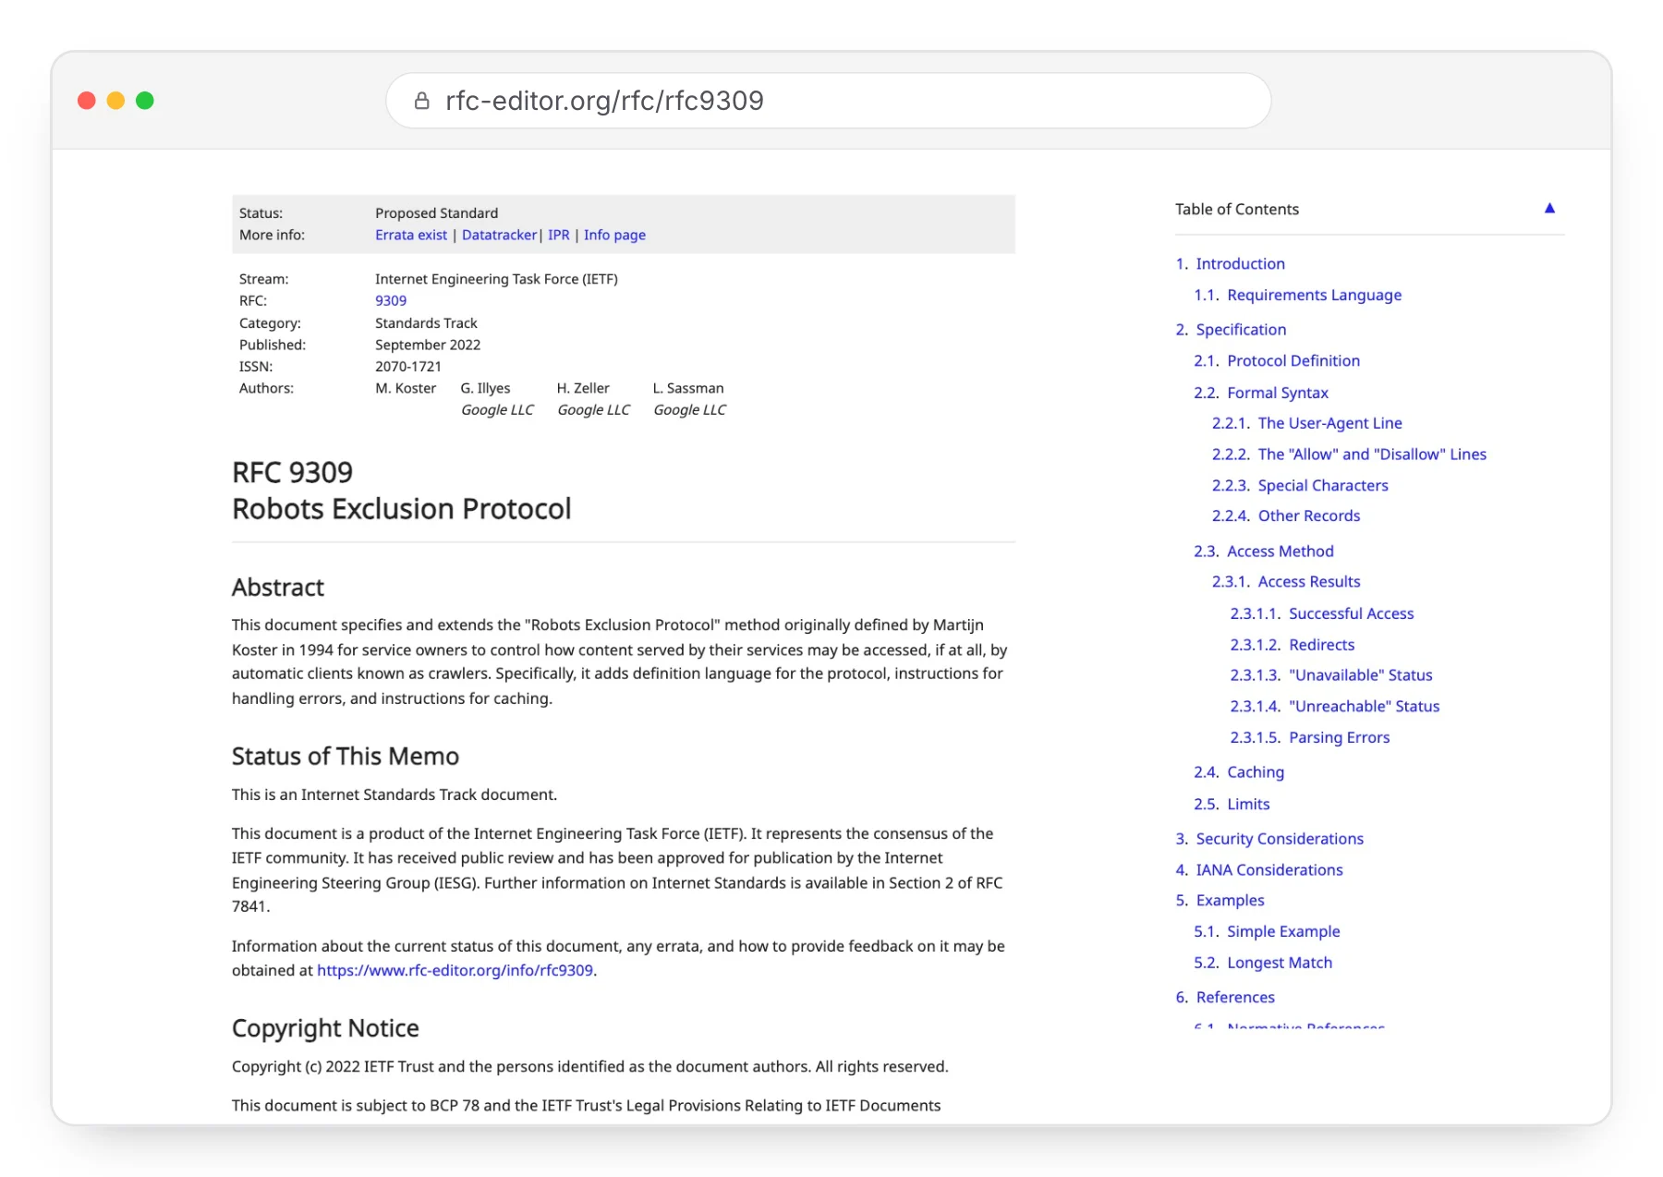
Task: Open the Datatracker link
Action: [499, 235]
